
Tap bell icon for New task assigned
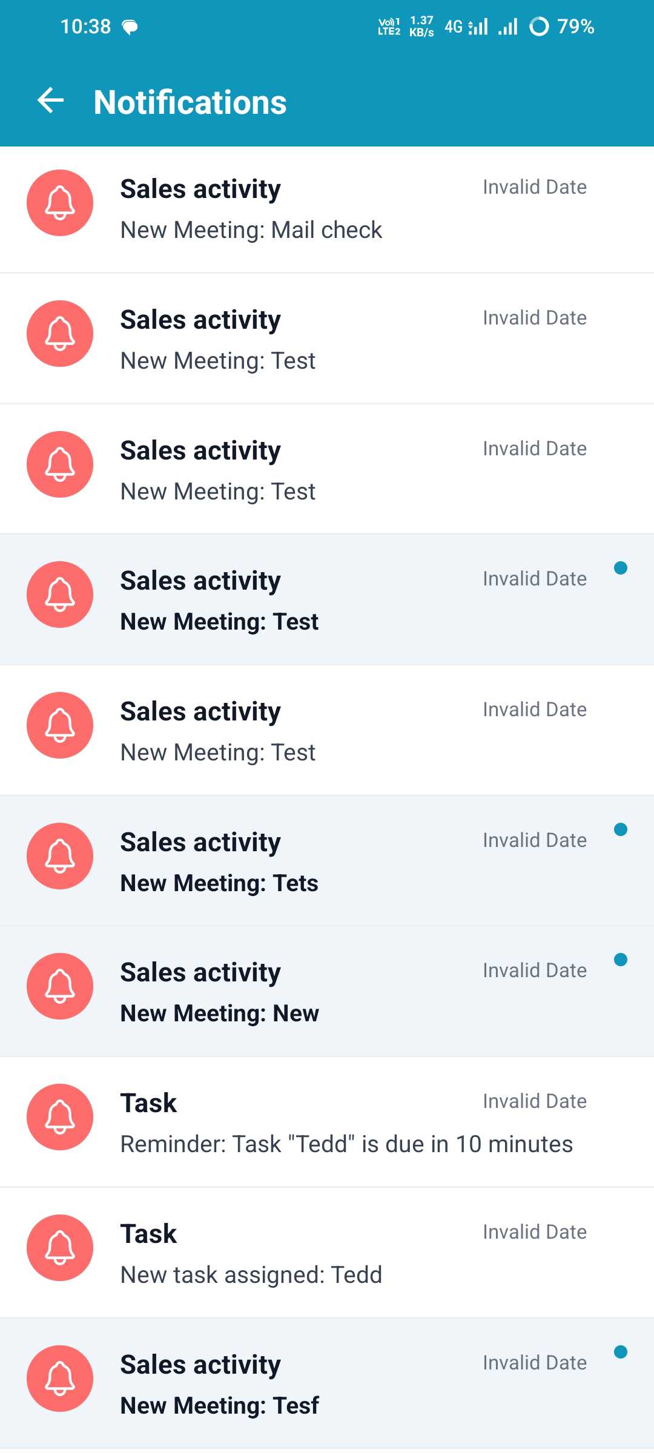coord(60,1248)
